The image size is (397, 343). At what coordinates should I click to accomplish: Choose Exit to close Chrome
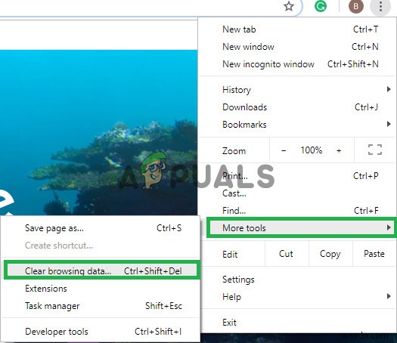point(297,323)
